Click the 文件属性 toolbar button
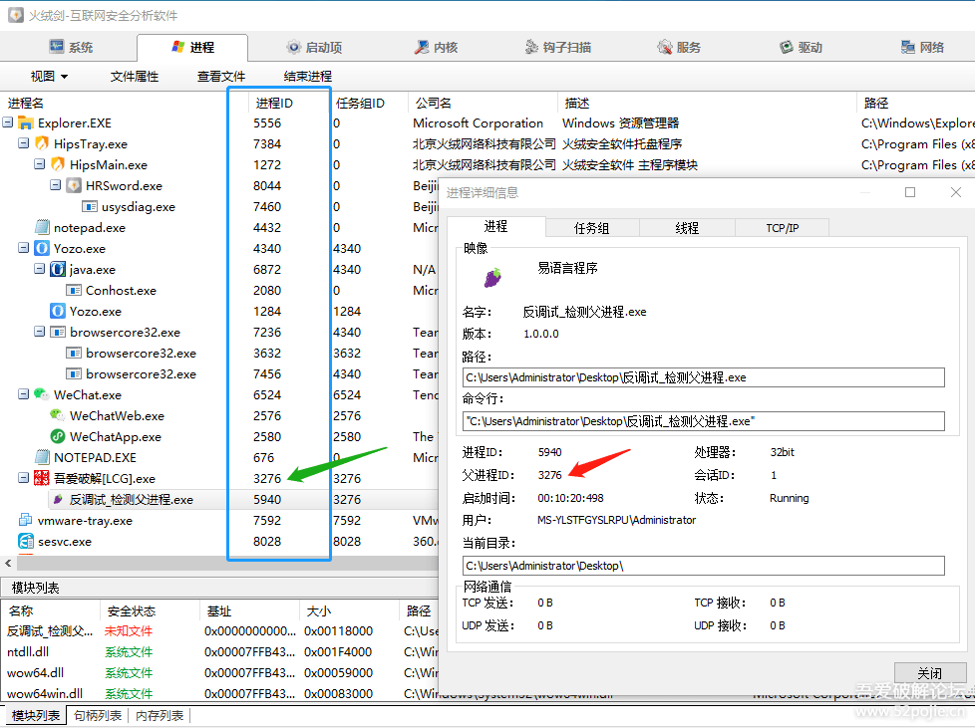975x728 pixels. [x=135, y=77]
